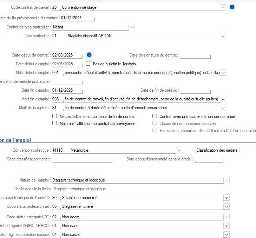Viewport: 256px width, 238px height.
Task: Toggle 'Contrat avec une clause de non concurrence'
Action: (x=155, y=116)
